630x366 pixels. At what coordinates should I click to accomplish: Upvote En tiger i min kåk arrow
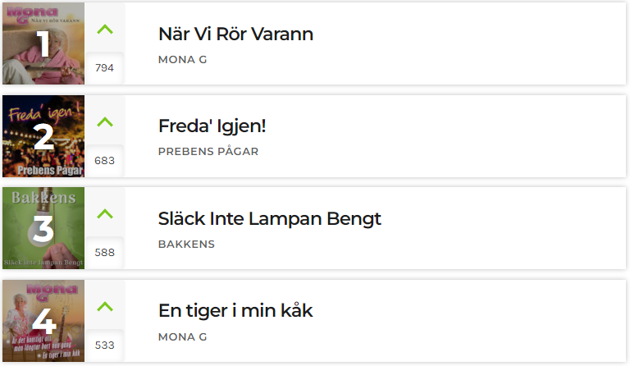pos(105,307)
